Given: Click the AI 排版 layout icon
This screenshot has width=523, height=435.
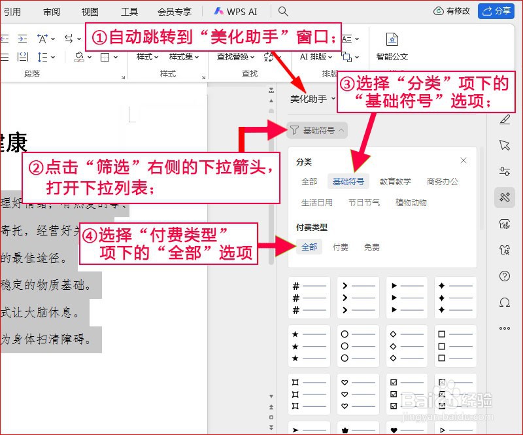Looking at the screenshot, I should point(314,58).
